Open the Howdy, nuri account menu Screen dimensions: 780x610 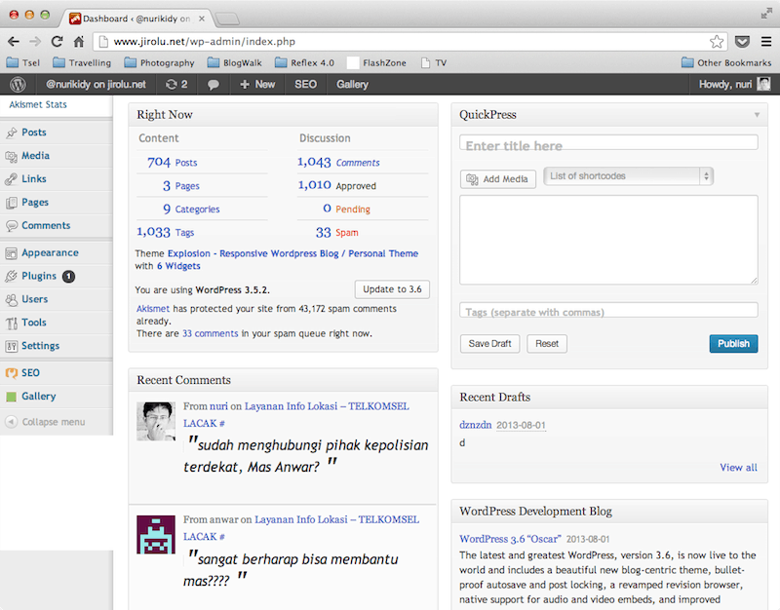(x=733, y=85)
